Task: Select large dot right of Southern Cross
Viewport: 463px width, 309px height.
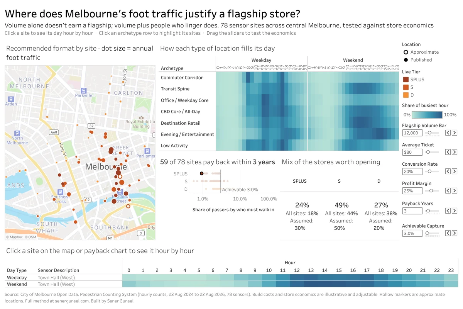Action: click(69, 195)
